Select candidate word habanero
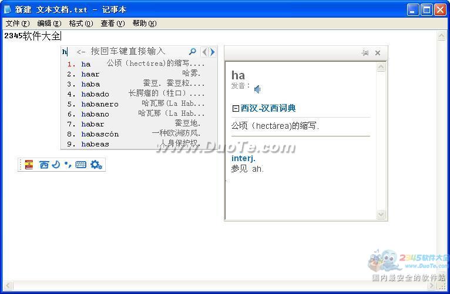The height and width of the screenshot is (294, 450). [100, 104]
